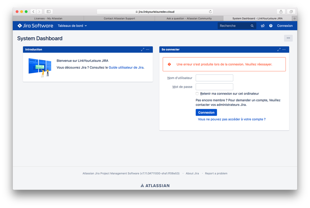This screenshot has width=310, height=208.
Task: Reload the page
Action: click(x=210, y=12)
